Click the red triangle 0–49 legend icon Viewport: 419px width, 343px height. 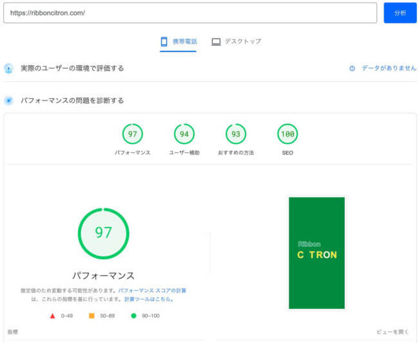coord(53,316)
